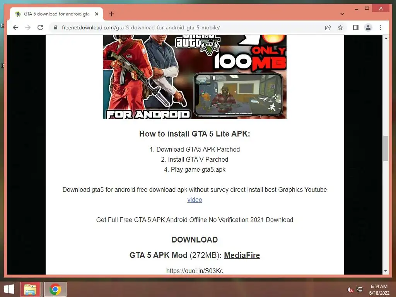Select the GTA 5 download for android tab
Screen dimensions: 396x297
56,14
